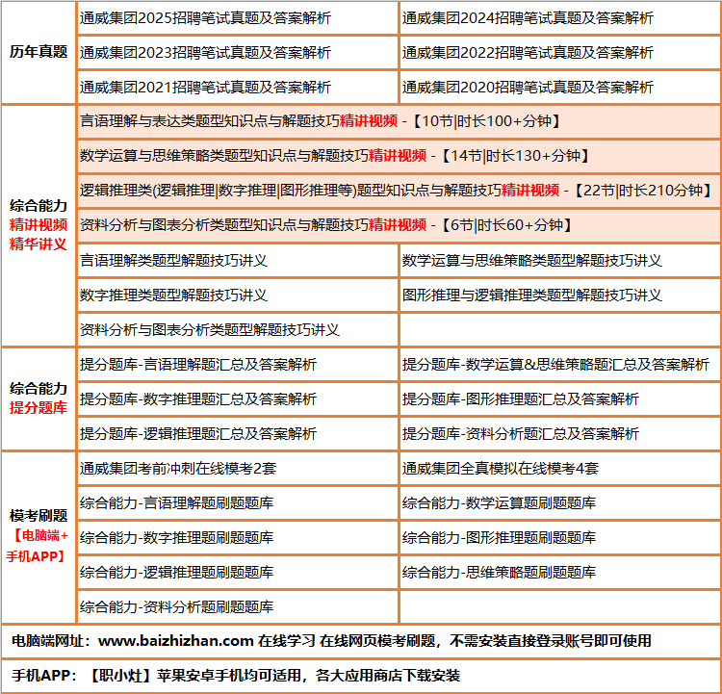The width and height of the screenshot is (722, 694).
Task: Select 提分题库-数学运算&思维策略题汇总及答案解析
Action: (x=560, y=364)
